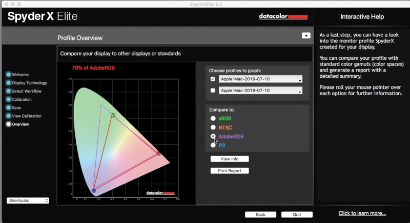Open the Click to learn more link
The width and height of the screenshot is (410, 223).
click(x=362, y=213)
